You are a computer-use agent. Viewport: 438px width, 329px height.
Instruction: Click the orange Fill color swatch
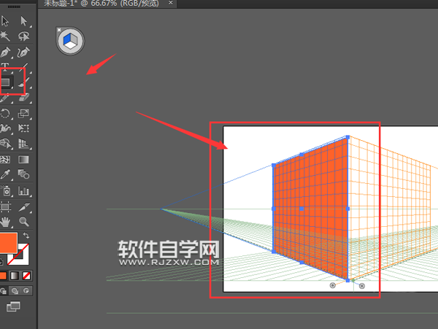point(8,242)
